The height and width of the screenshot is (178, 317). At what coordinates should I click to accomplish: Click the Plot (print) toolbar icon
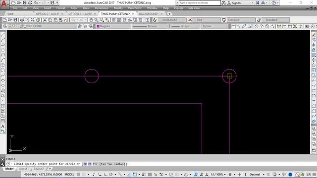[x=22, y=20]
